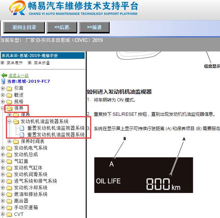Click the 畅易 platform logo icon

(17, 8)
